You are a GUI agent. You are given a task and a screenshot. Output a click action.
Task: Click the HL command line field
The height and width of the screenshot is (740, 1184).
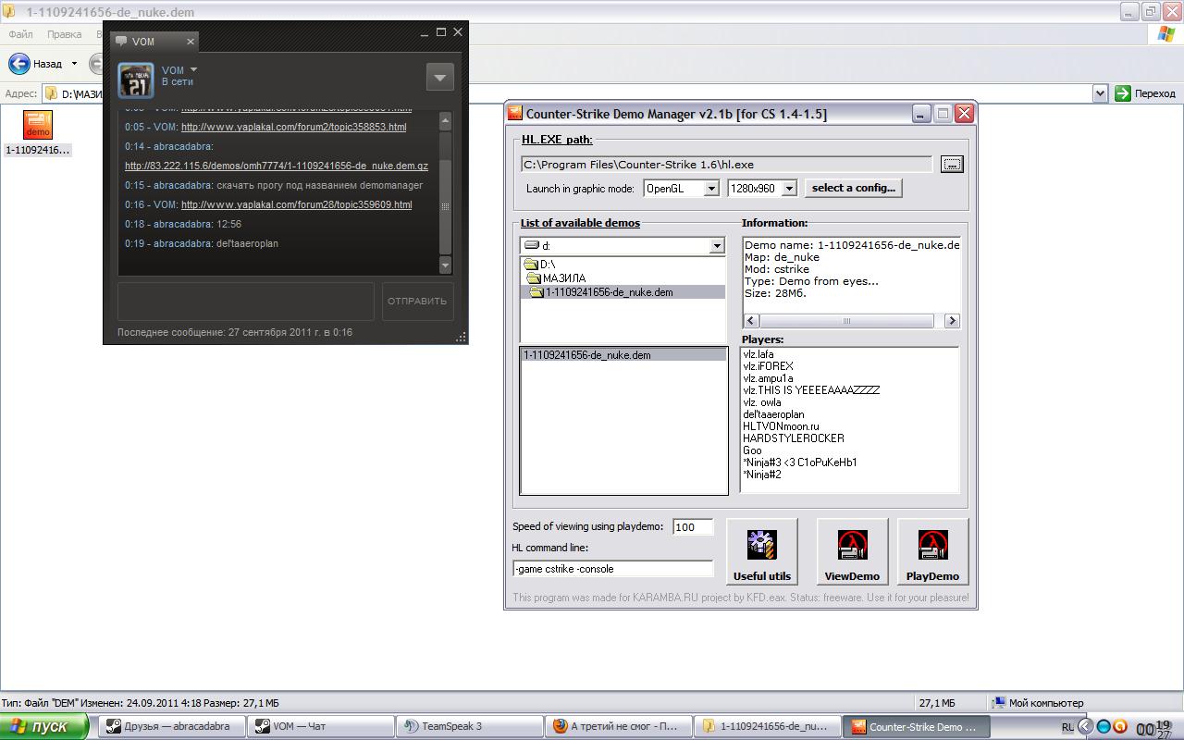(x=613, y=569)
